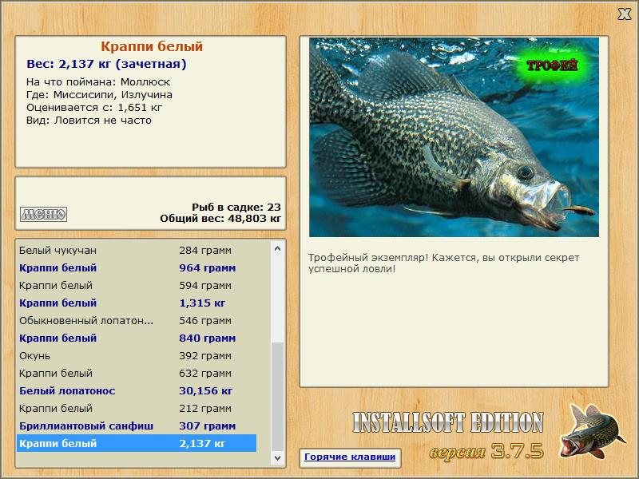Click the INSTALLSOFT EDITION logo text
Image resolution: width=639 pixels, height=479 pixels.
(448, 422)
